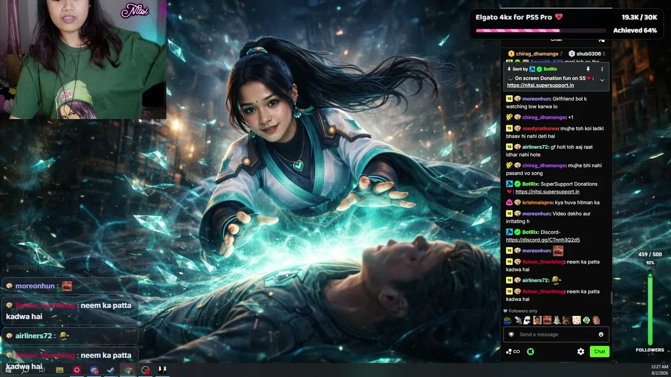Click username rowdyrathoree in chat
Viewport: 671px width, 377px height.
click(x=540, y=128)
